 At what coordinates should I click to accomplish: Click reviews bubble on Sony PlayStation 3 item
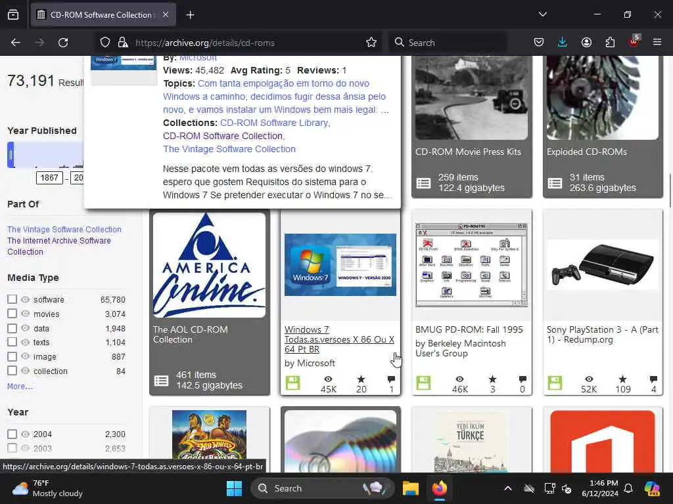click(x=653, y=379)
